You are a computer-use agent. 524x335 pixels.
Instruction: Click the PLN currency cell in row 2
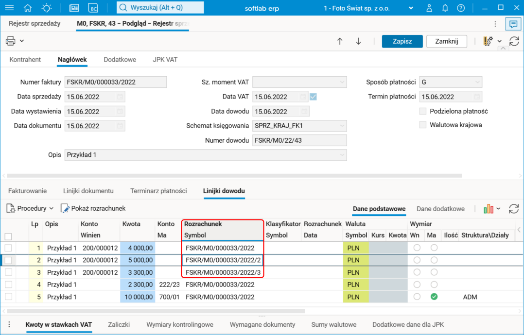356,260
